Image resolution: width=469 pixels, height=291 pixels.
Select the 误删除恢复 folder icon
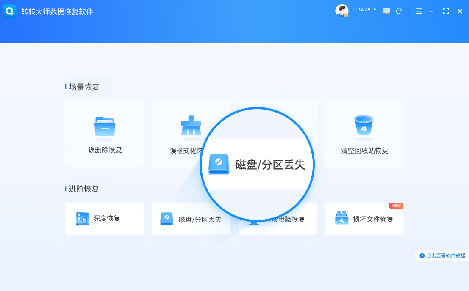(x=105, y=126)
